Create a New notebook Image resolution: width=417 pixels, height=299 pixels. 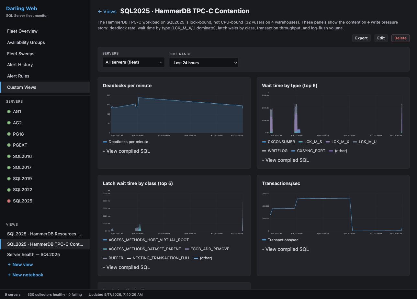pos(25,275)
